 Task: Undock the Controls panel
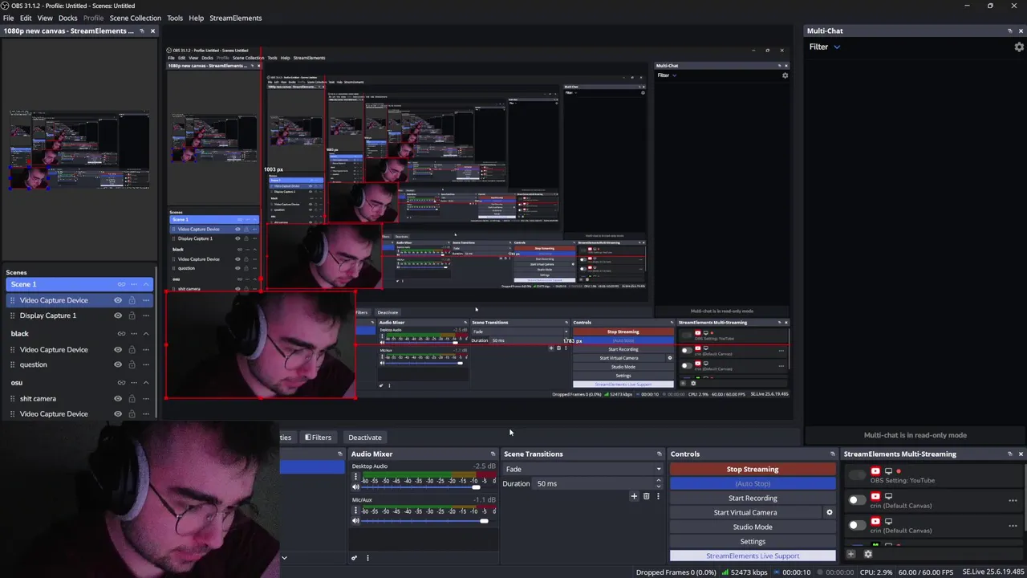click(x=832, y=454)
